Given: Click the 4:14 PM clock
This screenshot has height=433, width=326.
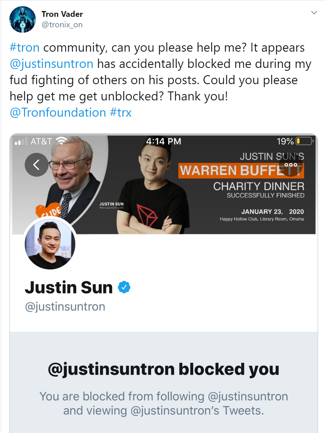Looking at the screenshot, I should pyautogui.click(x=164, y=141).
